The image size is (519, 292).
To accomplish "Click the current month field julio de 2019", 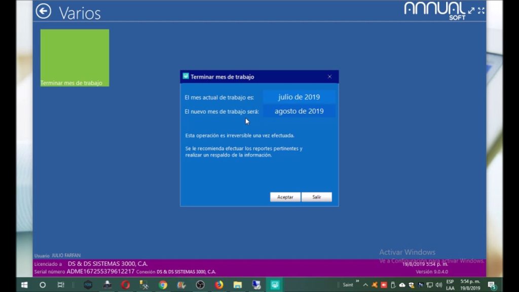I will [299, 97].
